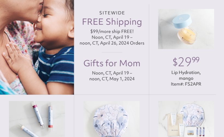Click the April 19 – April 26 shipping dates
This screenshot has height=137, width=224.
click(x=112, y=40)
